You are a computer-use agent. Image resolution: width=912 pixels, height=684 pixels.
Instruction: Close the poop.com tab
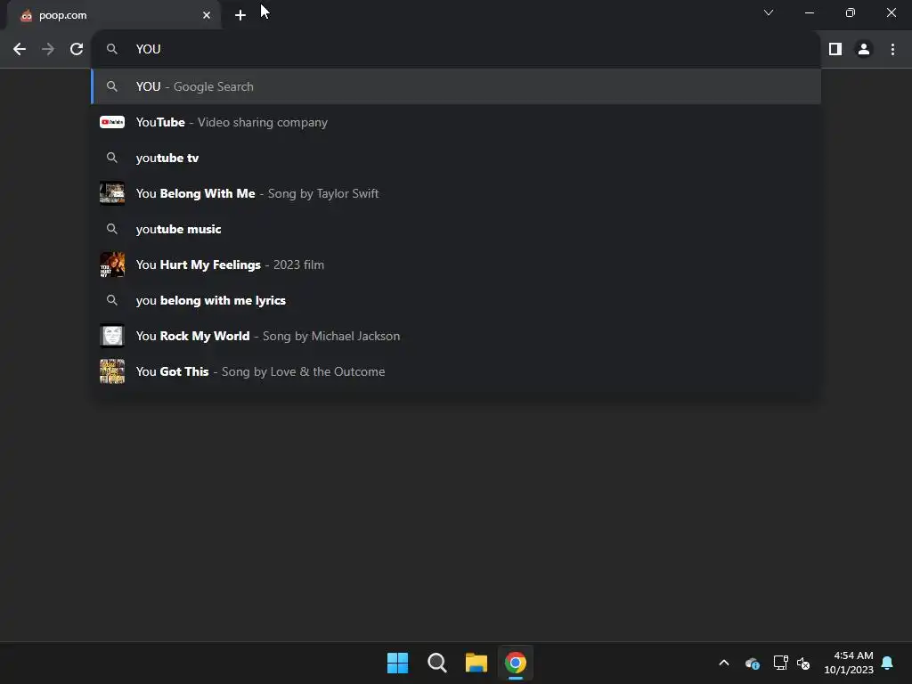207,15
